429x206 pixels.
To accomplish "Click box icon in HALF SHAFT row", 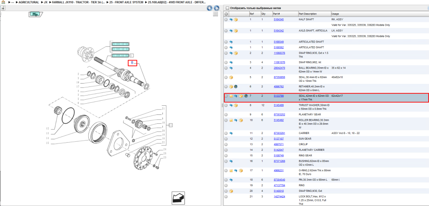I will (x=236, y=20).
